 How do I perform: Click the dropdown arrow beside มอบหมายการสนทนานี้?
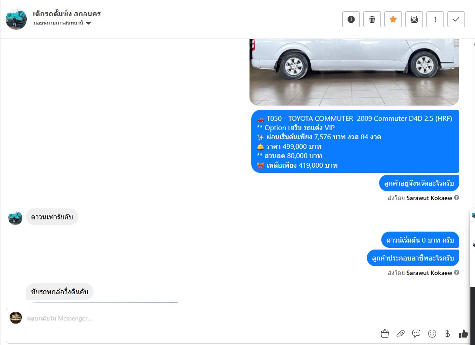click(x=88, y=23)
